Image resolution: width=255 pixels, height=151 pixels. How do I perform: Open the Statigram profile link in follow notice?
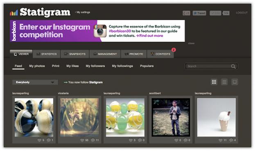pos(96,82)
